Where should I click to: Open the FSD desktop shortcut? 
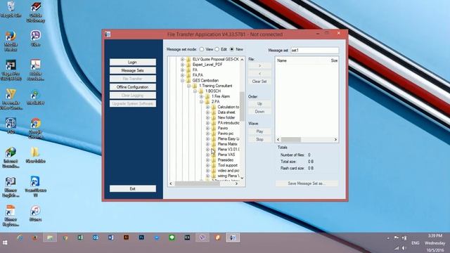pyautogui.click(x=11, y=126)
